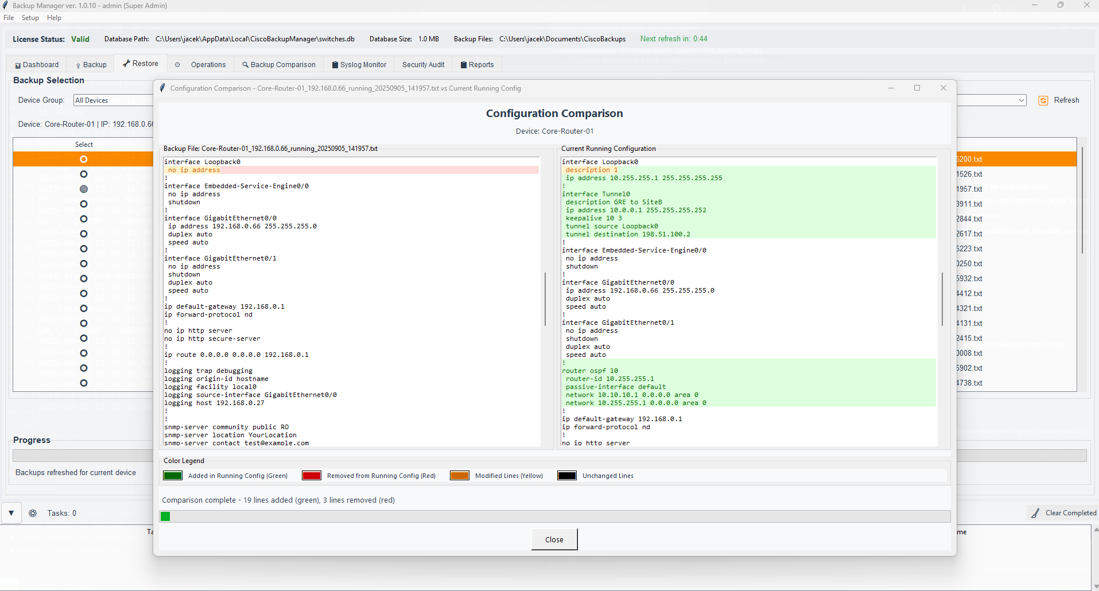Select the radio button in the highlighted orange row

pos(84,159)
